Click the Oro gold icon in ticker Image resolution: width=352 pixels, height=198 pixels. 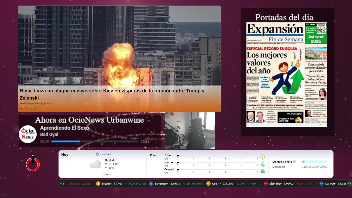(x=208, y=184)
